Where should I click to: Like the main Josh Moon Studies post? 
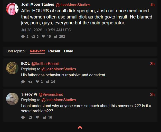tap(43, 36)
